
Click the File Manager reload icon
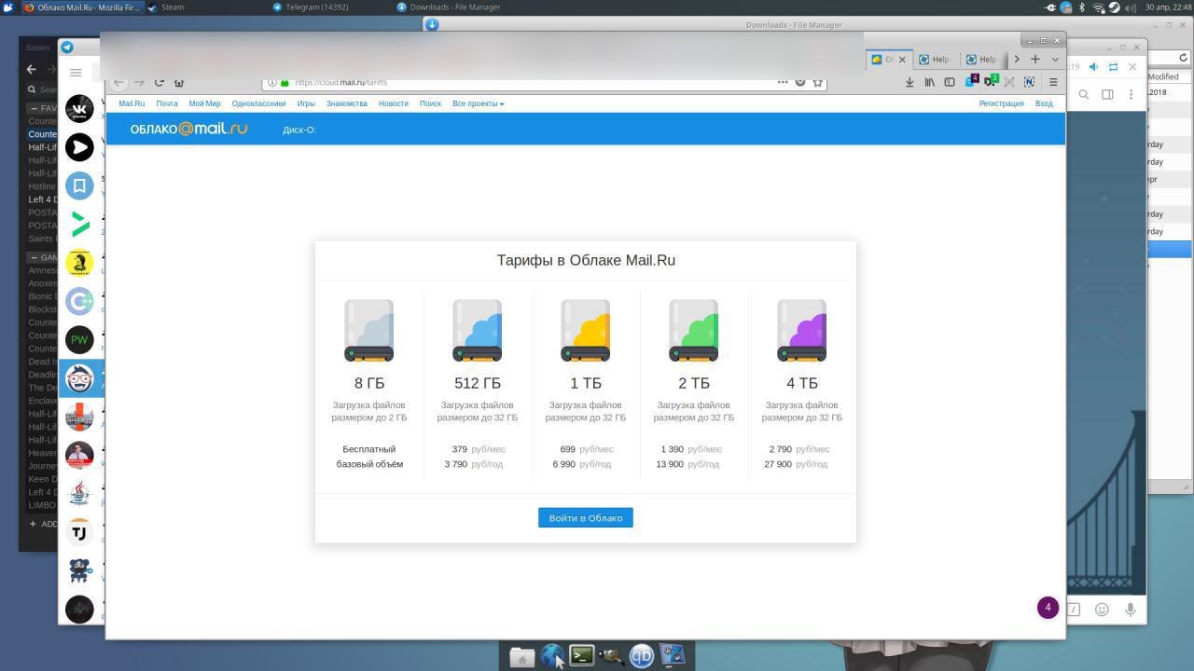[1183, 58]
